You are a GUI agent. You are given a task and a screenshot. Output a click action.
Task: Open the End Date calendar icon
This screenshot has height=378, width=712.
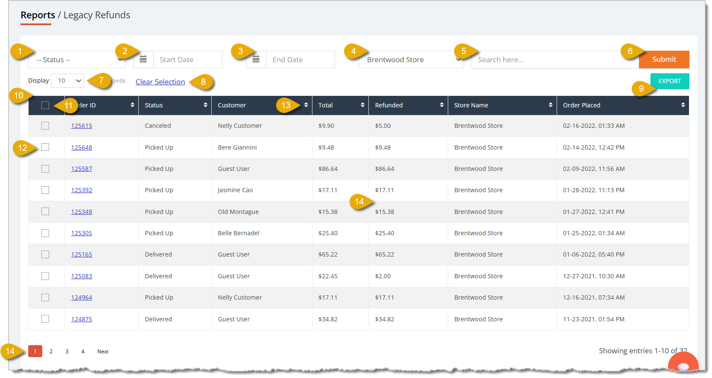(256, 60)
